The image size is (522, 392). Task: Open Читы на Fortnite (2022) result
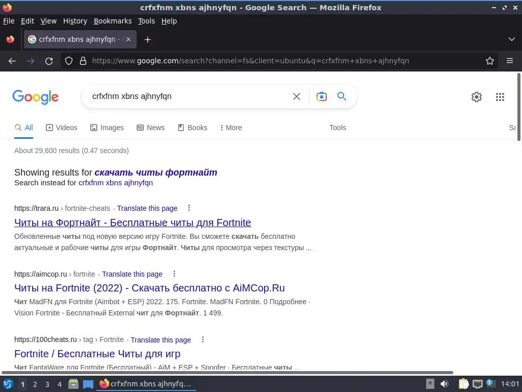[x=149, y=288]
